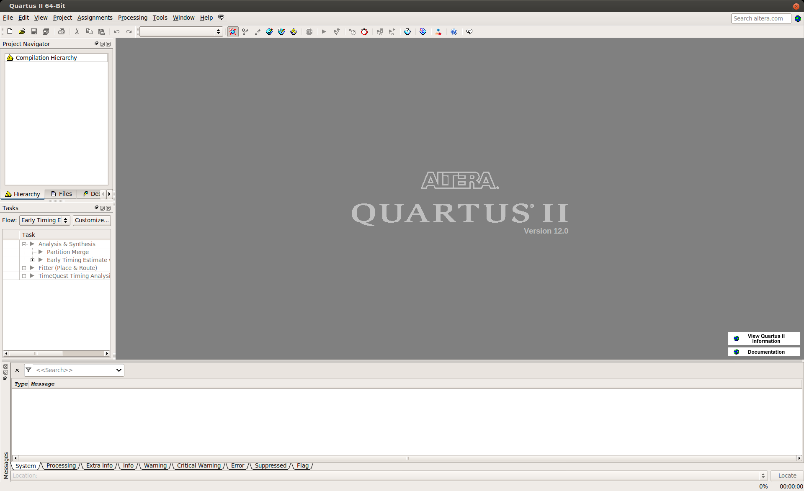804x491 pixels.
Task: Click the Start Compilation play icon
Action: (324, 31)
